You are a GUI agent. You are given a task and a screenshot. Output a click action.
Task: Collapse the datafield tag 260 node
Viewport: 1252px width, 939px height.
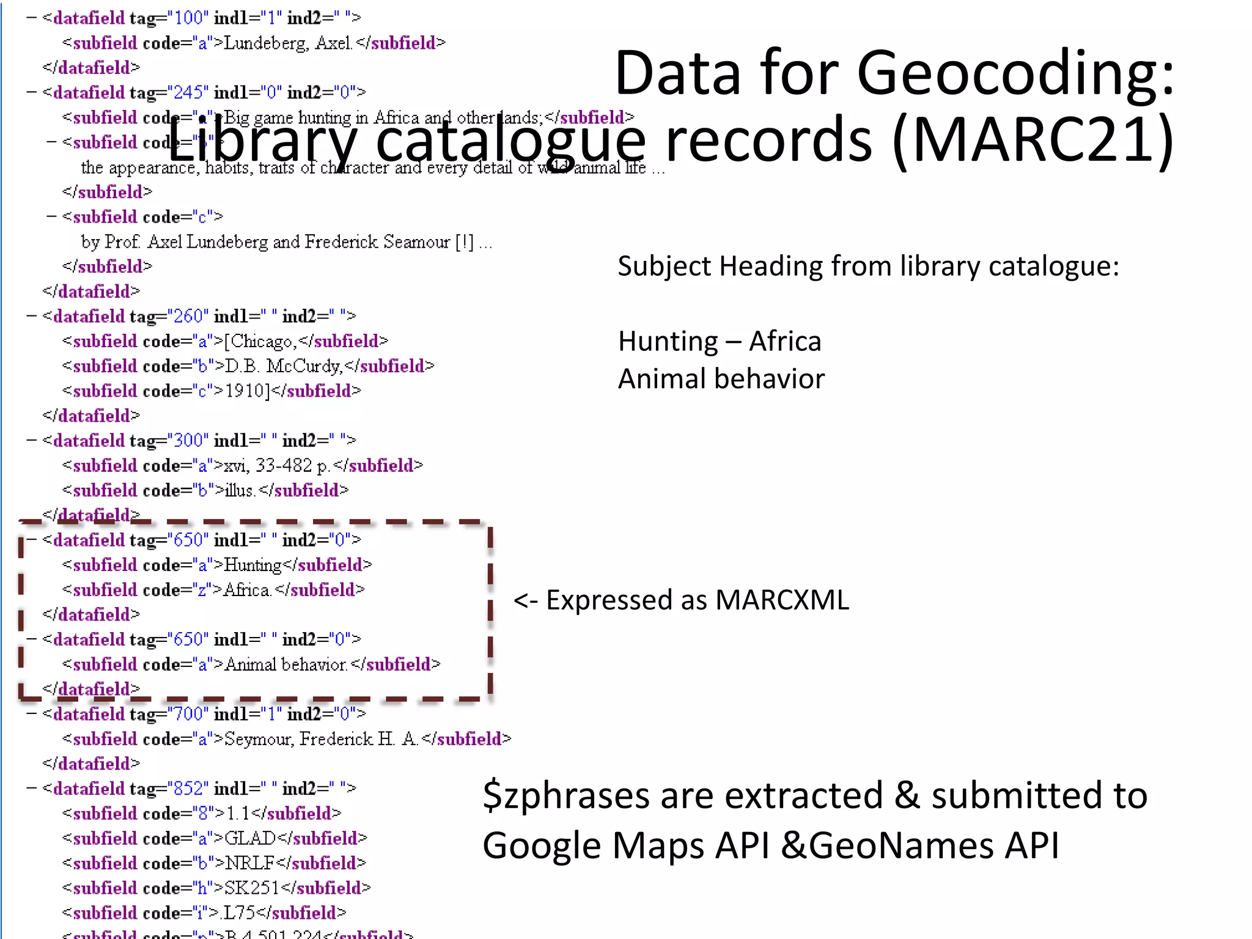click(32, 316)
